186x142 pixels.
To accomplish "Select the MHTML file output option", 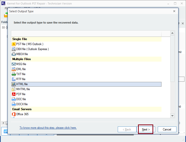I will point(86,89).
